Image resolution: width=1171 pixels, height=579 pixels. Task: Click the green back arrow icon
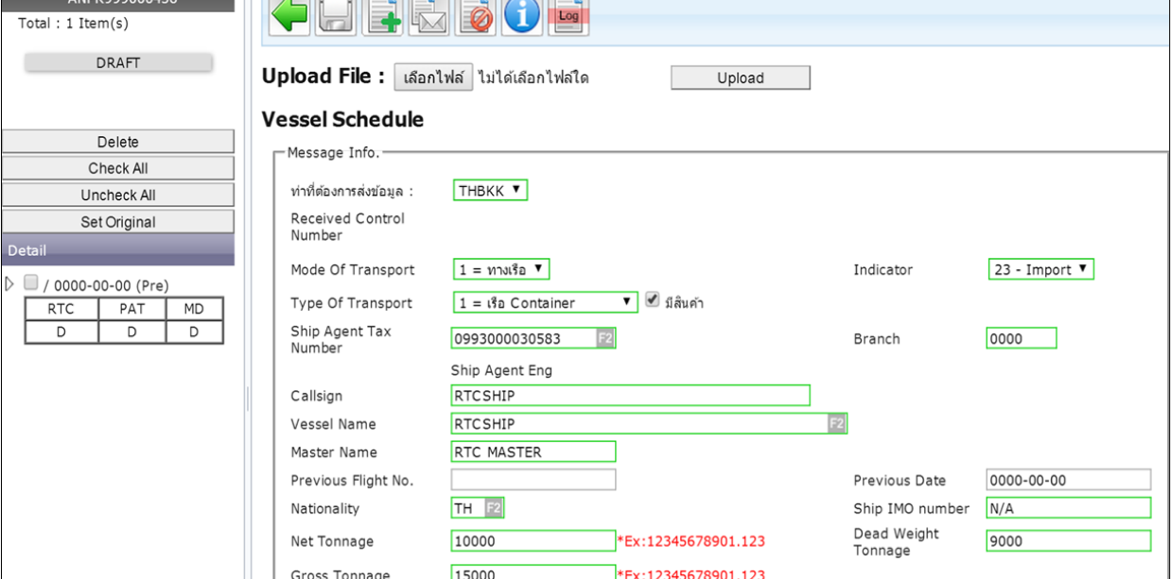coord(290,16)
